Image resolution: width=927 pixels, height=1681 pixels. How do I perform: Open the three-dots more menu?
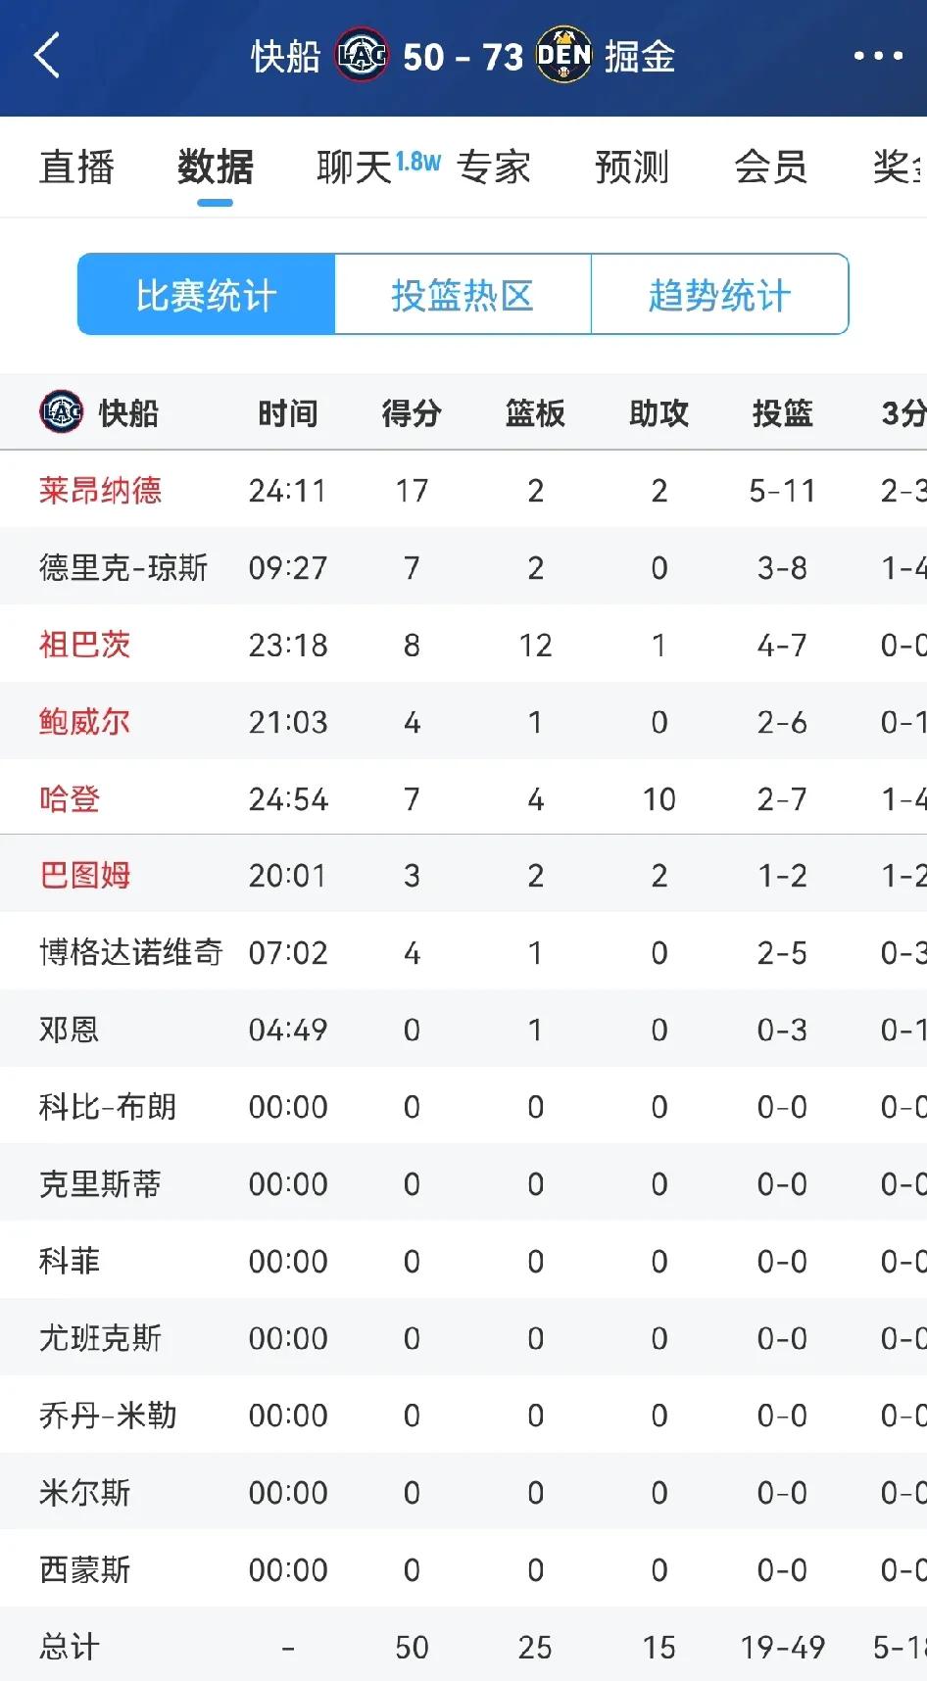878,56
